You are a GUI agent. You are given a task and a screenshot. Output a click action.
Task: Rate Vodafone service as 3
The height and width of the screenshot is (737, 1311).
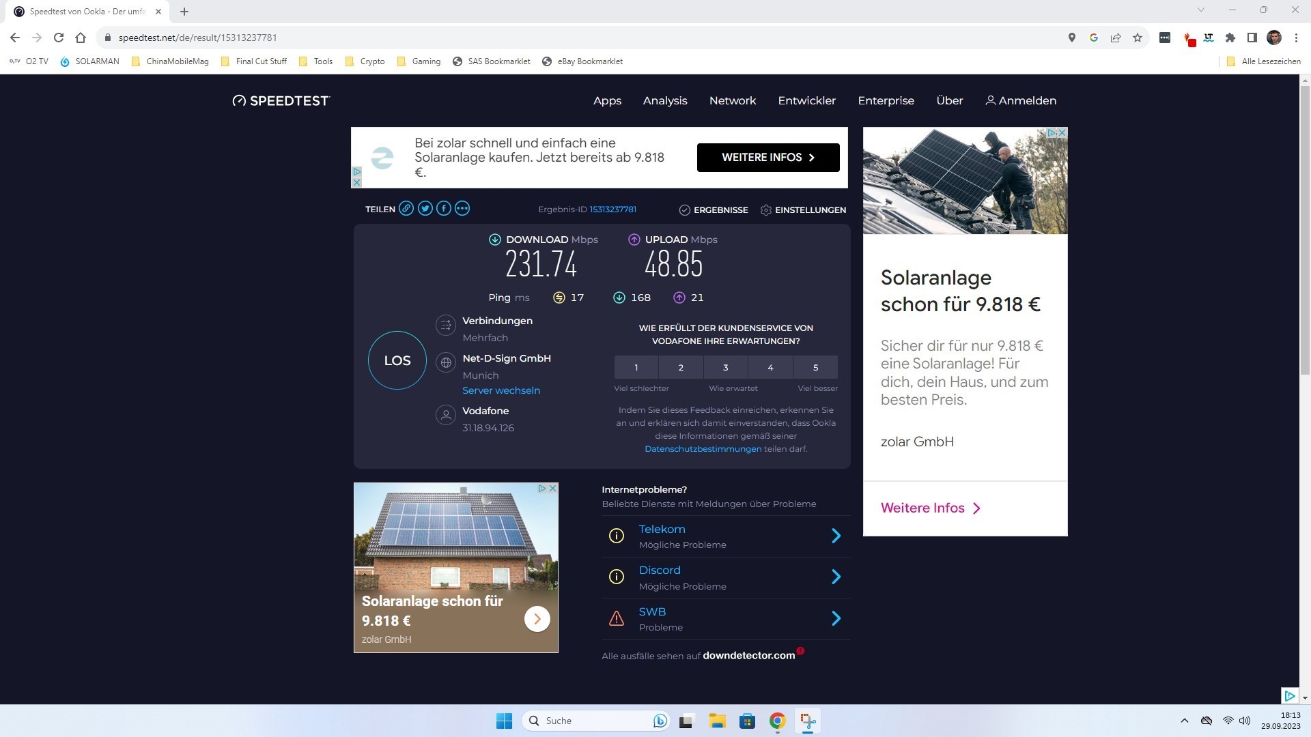(x=726, y=367)
